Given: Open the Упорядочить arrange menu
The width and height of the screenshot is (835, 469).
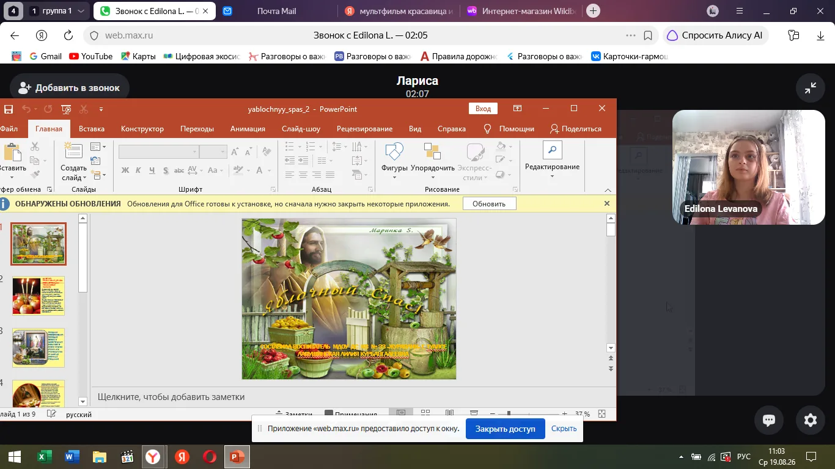Looking at the screenshot, I should click(x=433, y=161).
